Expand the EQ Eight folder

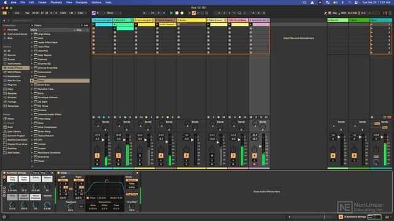point(32,102)
